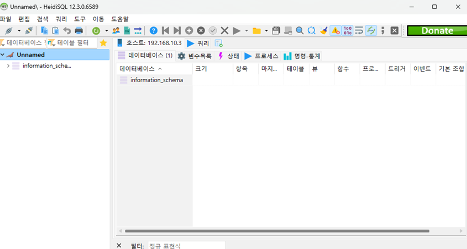Toggle the word wrap icon
Viewport: 467px width, 249px height.
tap(359, 30)
